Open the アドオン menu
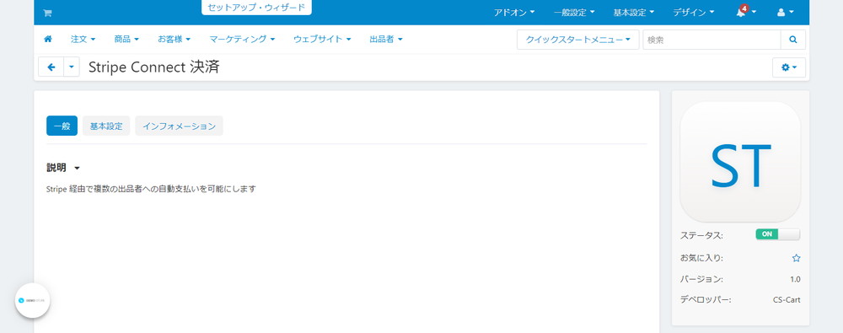 514,13
